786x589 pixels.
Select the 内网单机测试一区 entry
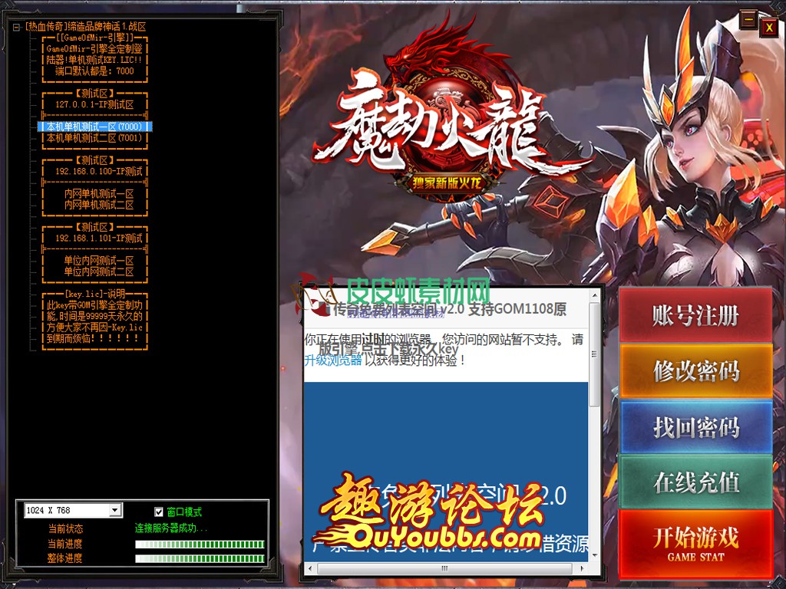tap(99, 194)
